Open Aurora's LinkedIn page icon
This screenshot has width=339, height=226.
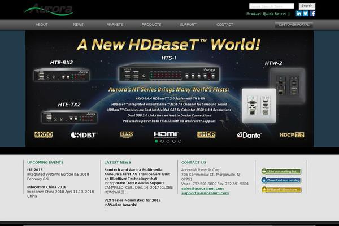coord(298,14)
